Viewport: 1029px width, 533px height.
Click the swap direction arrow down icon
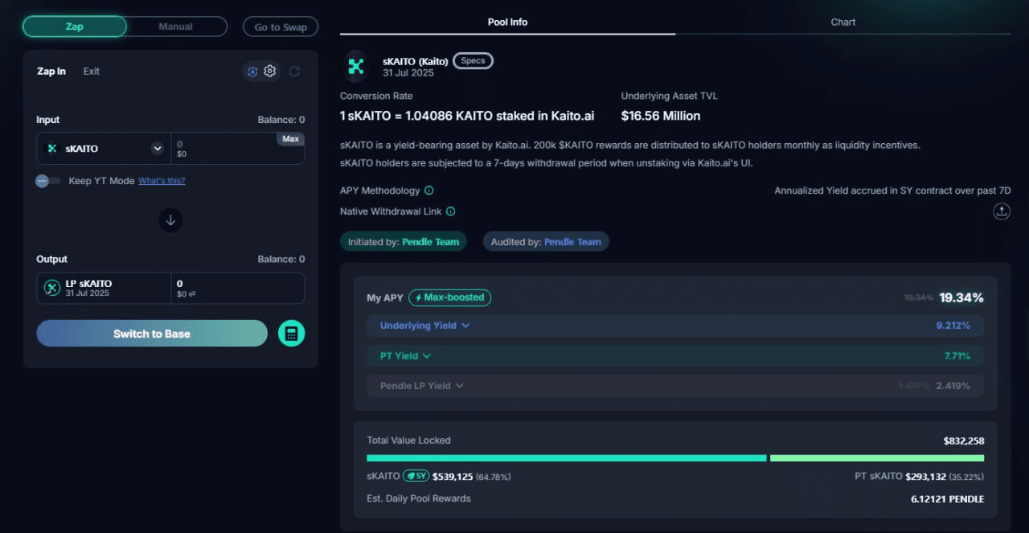[x=170, y=219]
